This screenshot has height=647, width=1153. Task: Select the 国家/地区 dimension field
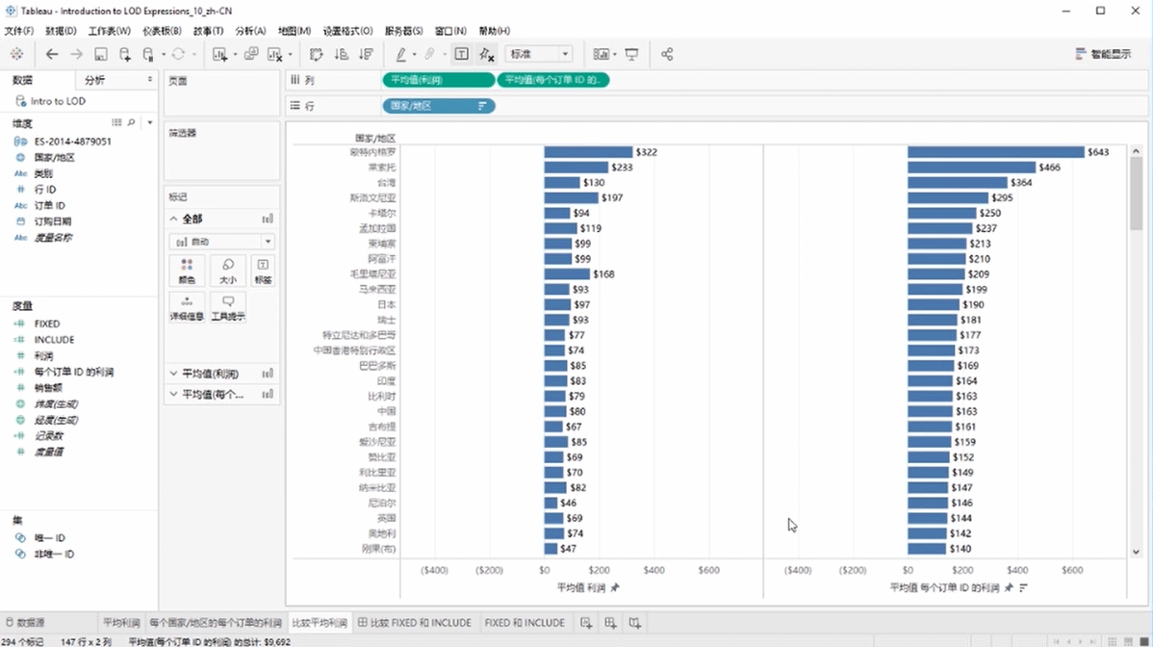pyautogui.click(x=54, y=157)
